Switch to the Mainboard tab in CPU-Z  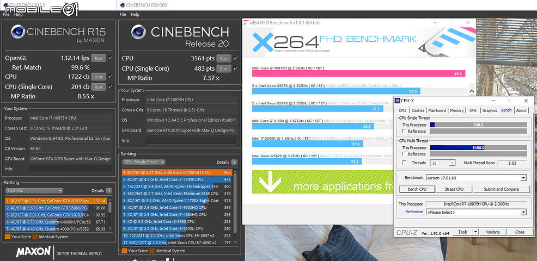coord(437,110)
